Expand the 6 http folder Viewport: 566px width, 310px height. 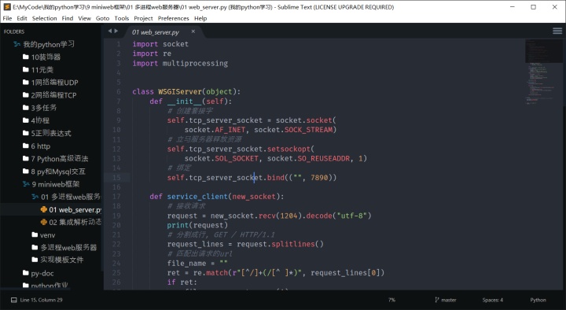(36, 146)
